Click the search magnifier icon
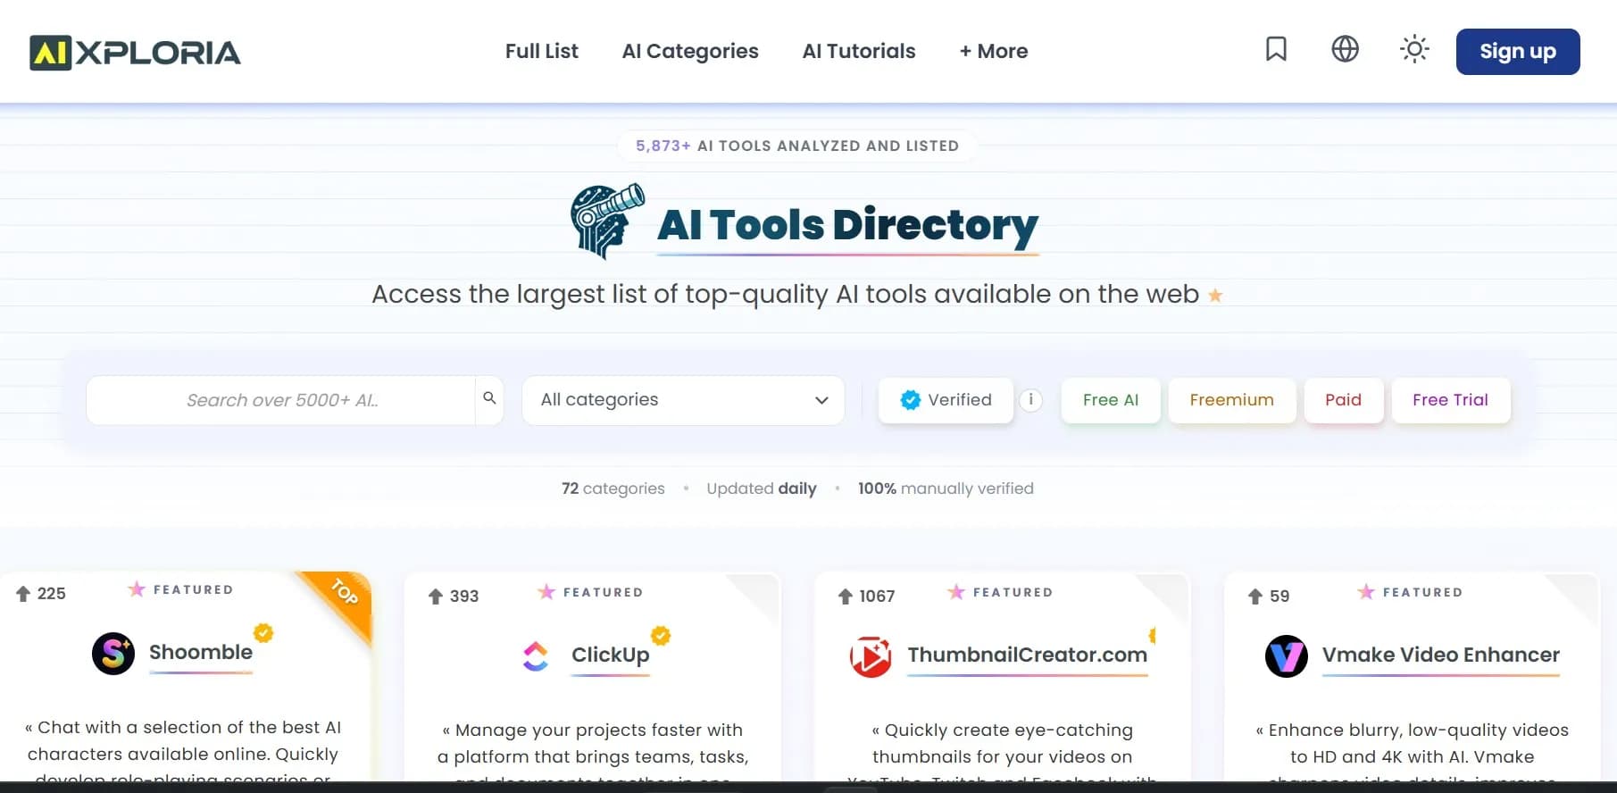The height and width of the screenshot is (793, 1617). 489,398
